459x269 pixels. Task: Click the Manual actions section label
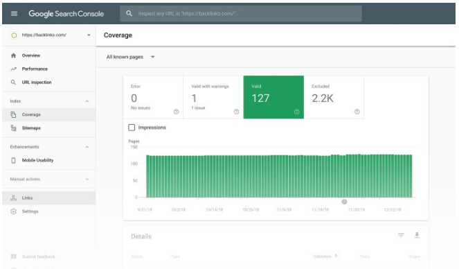click(25, 179)
